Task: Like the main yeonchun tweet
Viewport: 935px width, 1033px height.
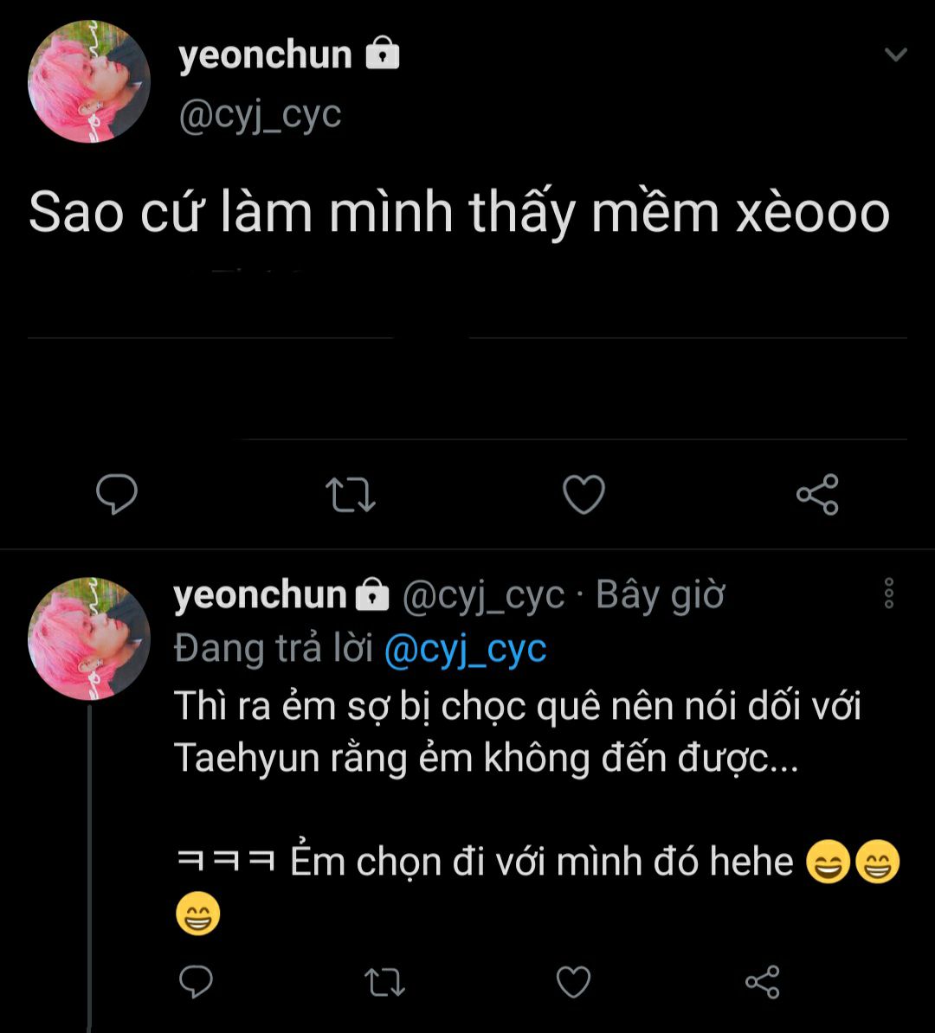Action: [x=584, y=495]
